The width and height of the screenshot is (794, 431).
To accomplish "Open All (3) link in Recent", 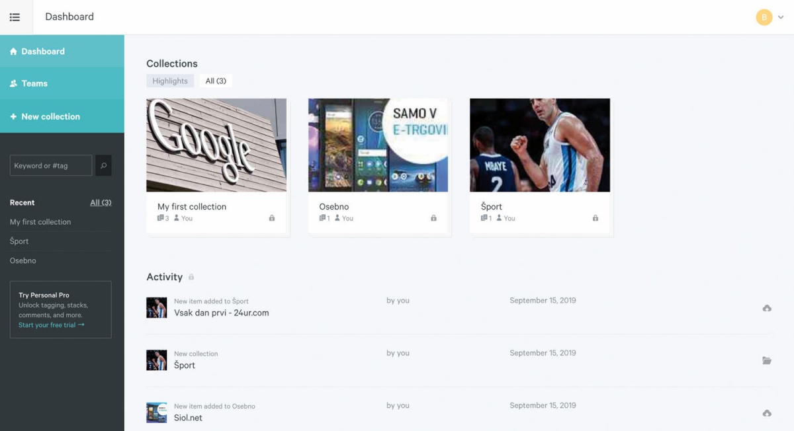I will pos(101,202).
